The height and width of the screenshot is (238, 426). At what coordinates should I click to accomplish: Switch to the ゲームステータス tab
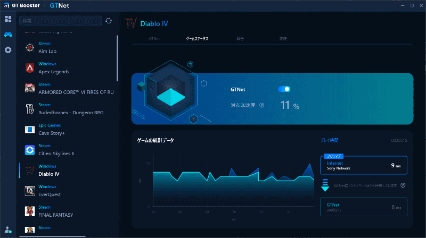point(197,39)
